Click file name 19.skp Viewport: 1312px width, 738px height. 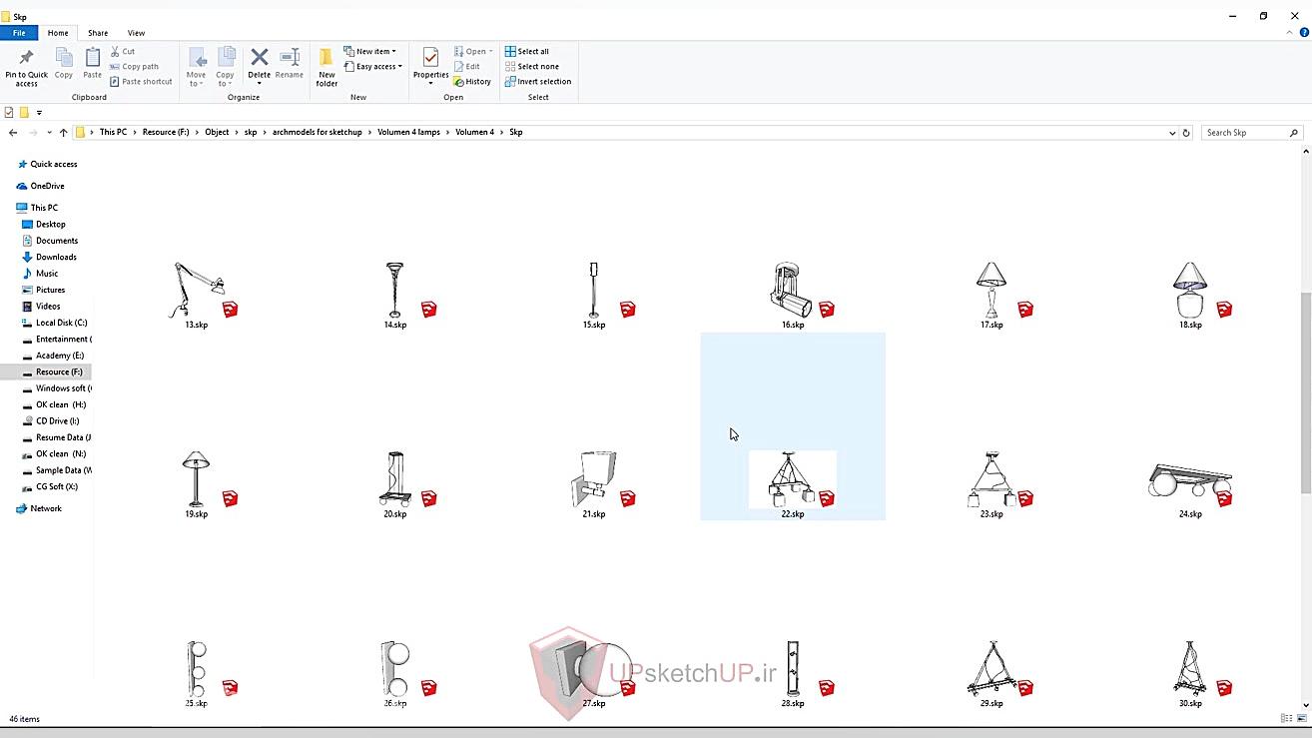(196, 514)
